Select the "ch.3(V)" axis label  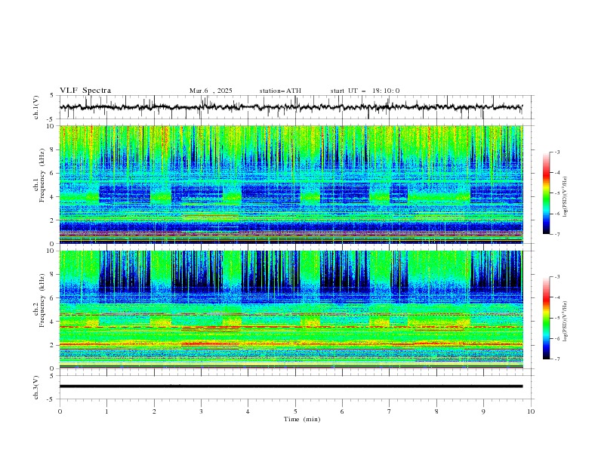(36, 387)
